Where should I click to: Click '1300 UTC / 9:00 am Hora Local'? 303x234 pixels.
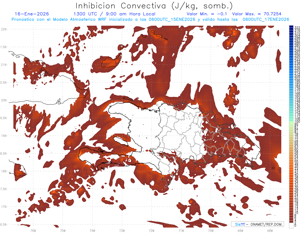pyautogui.click(x=114, y=14)
